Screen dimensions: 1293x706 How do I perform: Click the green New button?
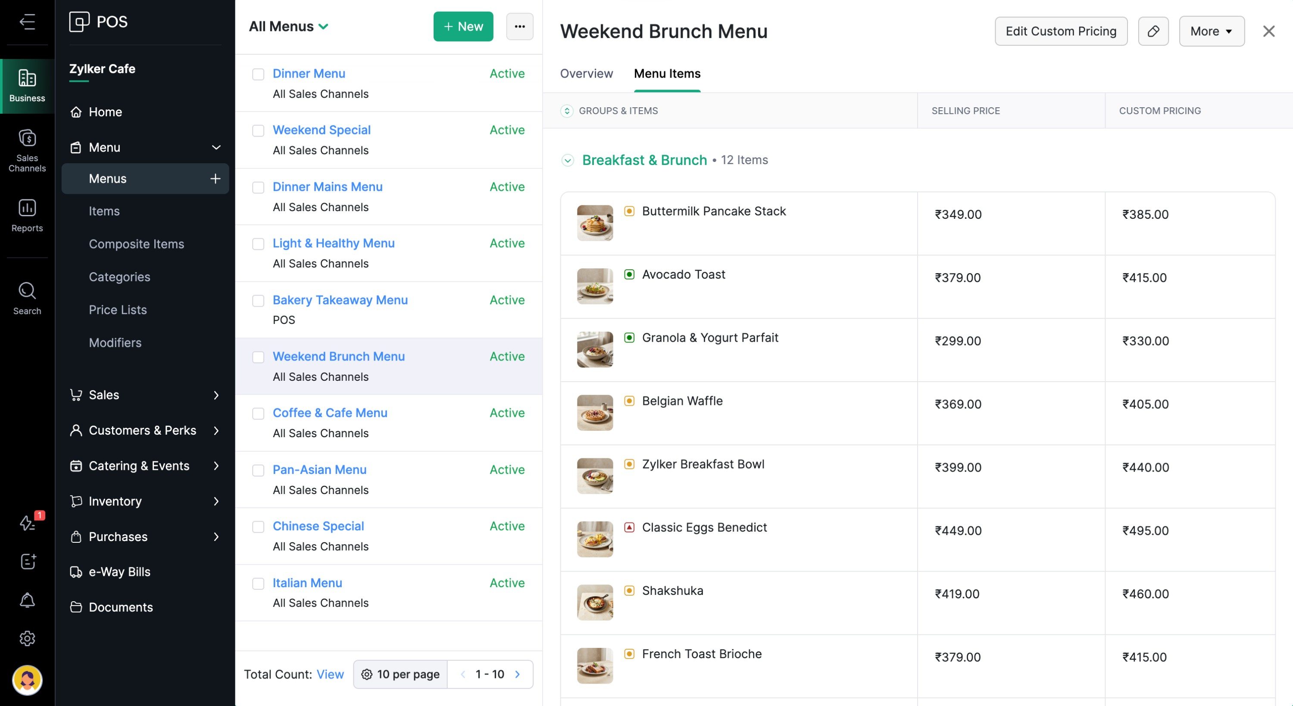[x=463, y=27]
